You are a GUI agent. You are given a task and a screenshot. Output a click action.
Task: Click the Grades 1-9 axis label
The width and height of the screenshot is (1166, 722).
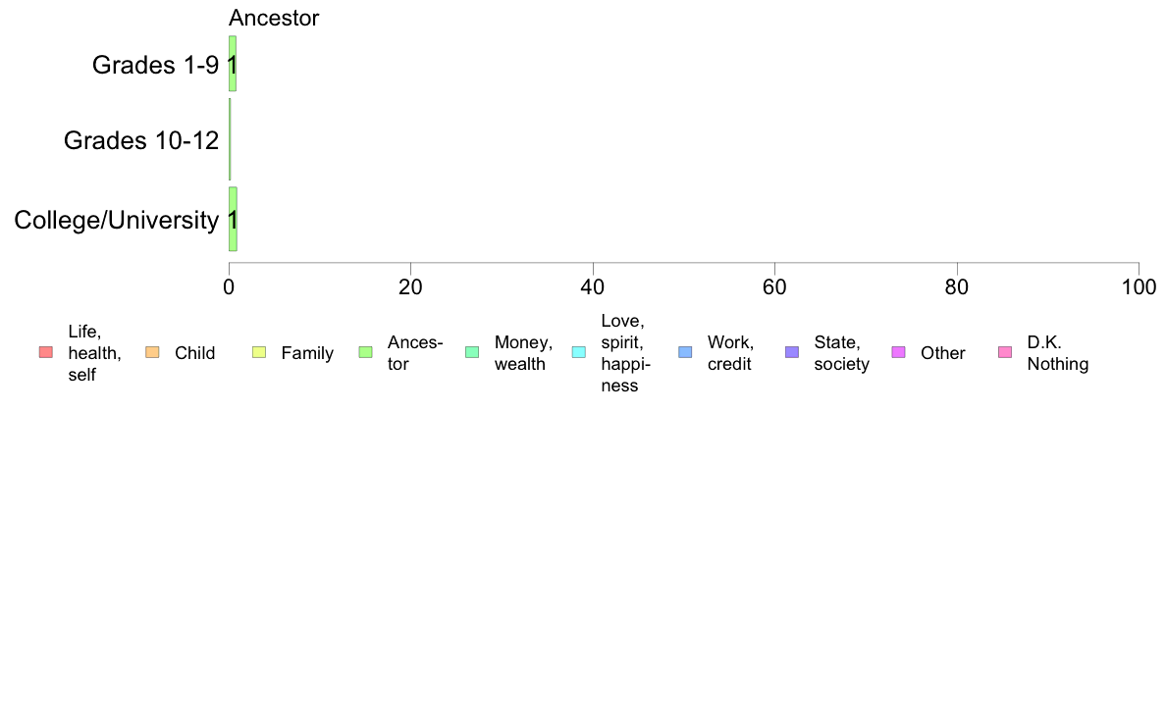[x=155, y=65]
